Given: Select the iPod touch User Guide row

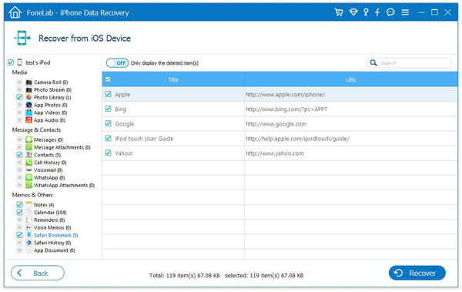Looking at the screenshot, I should pyautogui.click(x=280, y=139).
